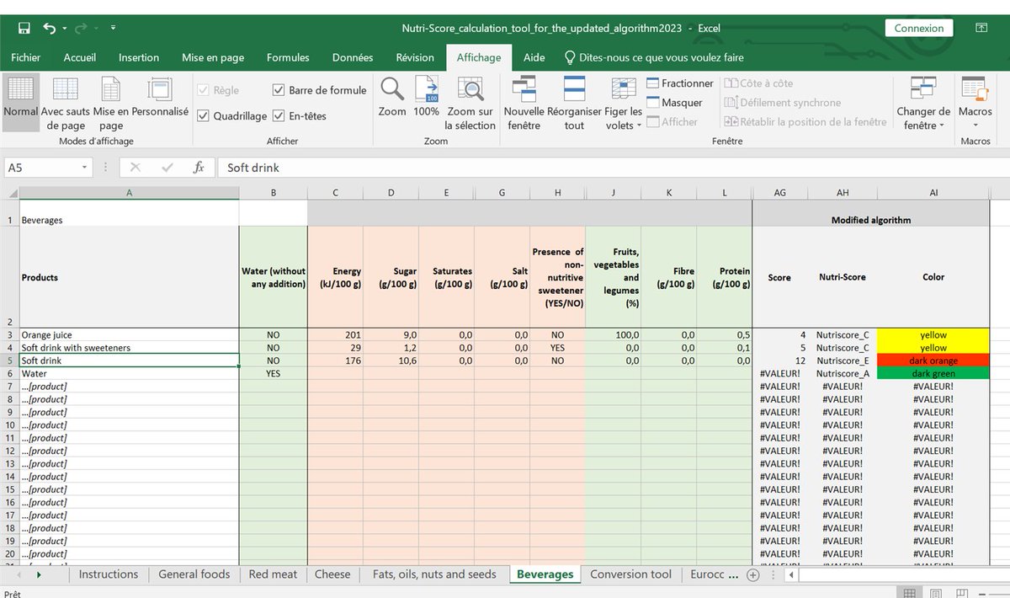Viewport: 1010px width, 598px height.
Task: Click Zoom sur la sélection
Action: click(x=470, y=101)
